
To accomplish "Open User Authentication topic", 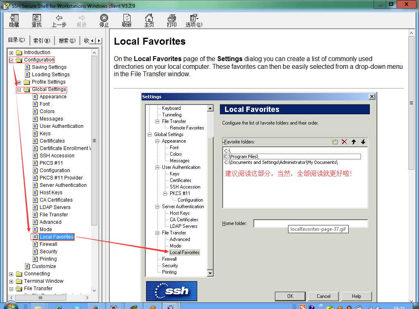I will point(61,126).
